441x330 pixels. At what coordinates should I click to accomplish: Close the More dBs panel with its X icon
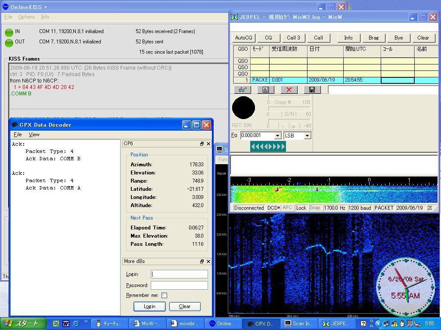coord(208,262)
